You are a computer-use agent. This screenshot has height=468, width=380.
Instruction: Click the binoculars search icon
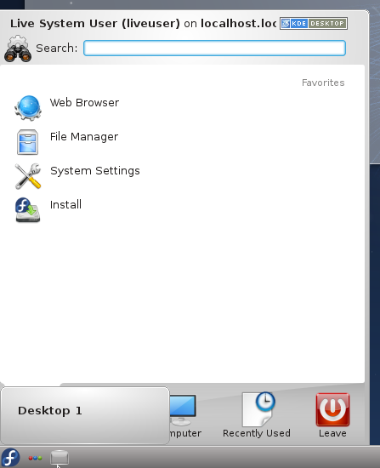pyautogui.click(x=18, y=49)
